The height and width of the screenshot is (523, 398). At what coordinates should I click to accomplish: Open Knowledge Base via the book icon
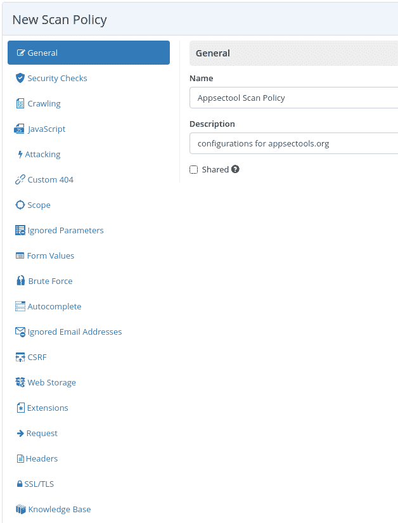coord(20,509)
